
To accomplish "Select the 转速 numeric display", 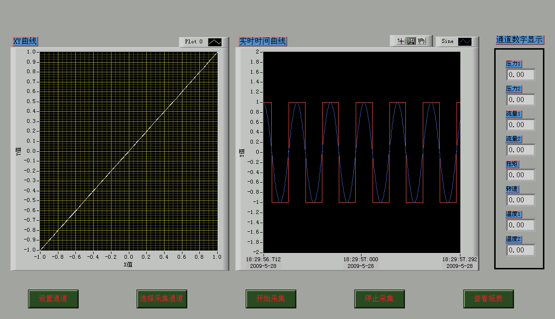I will coord(520,200).
